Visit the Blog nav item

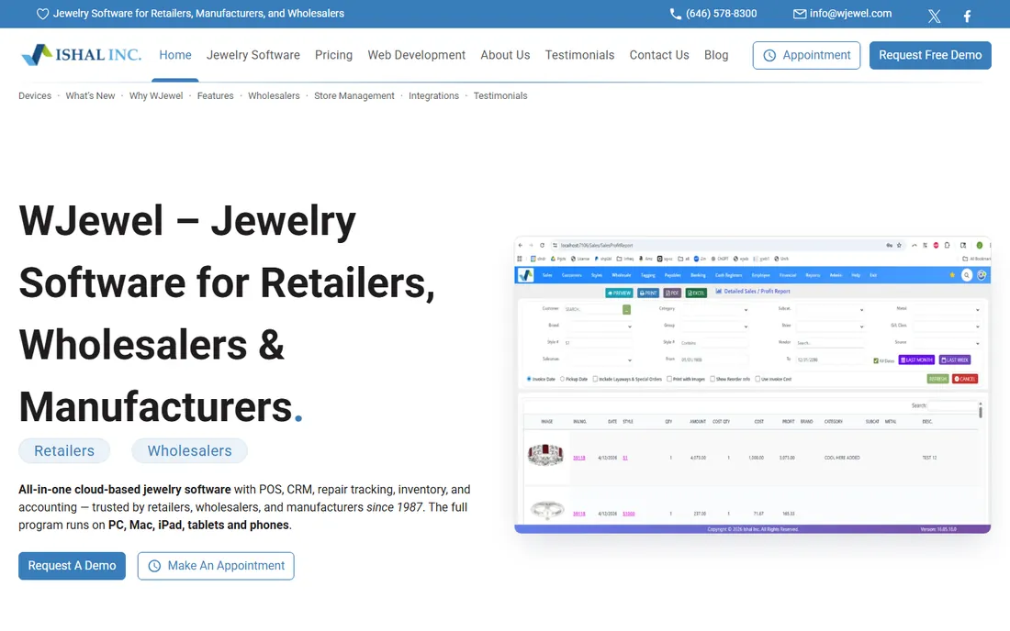716,55
